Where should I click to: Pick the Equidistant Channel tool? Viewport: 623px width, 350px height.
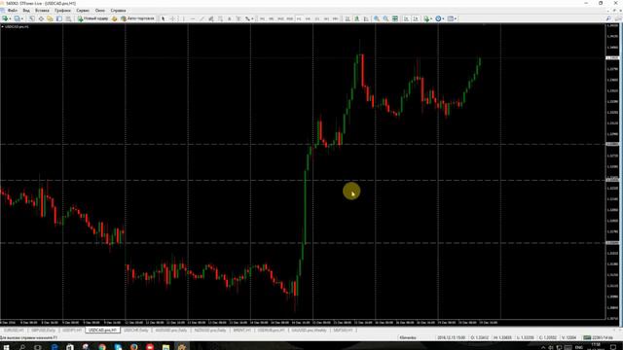[x=211, y=18]
